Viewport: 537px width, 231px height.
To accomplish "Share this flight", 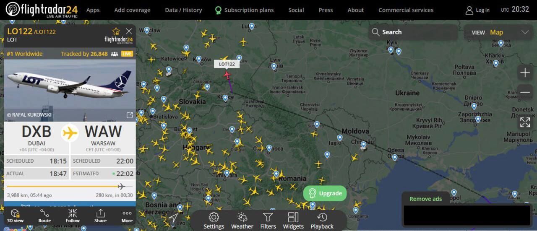I will (100, 215).
